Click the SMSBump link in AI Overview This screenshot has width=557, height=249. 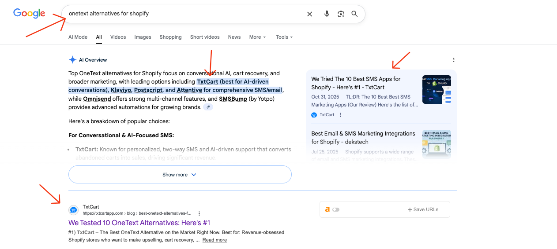(233, 99)
